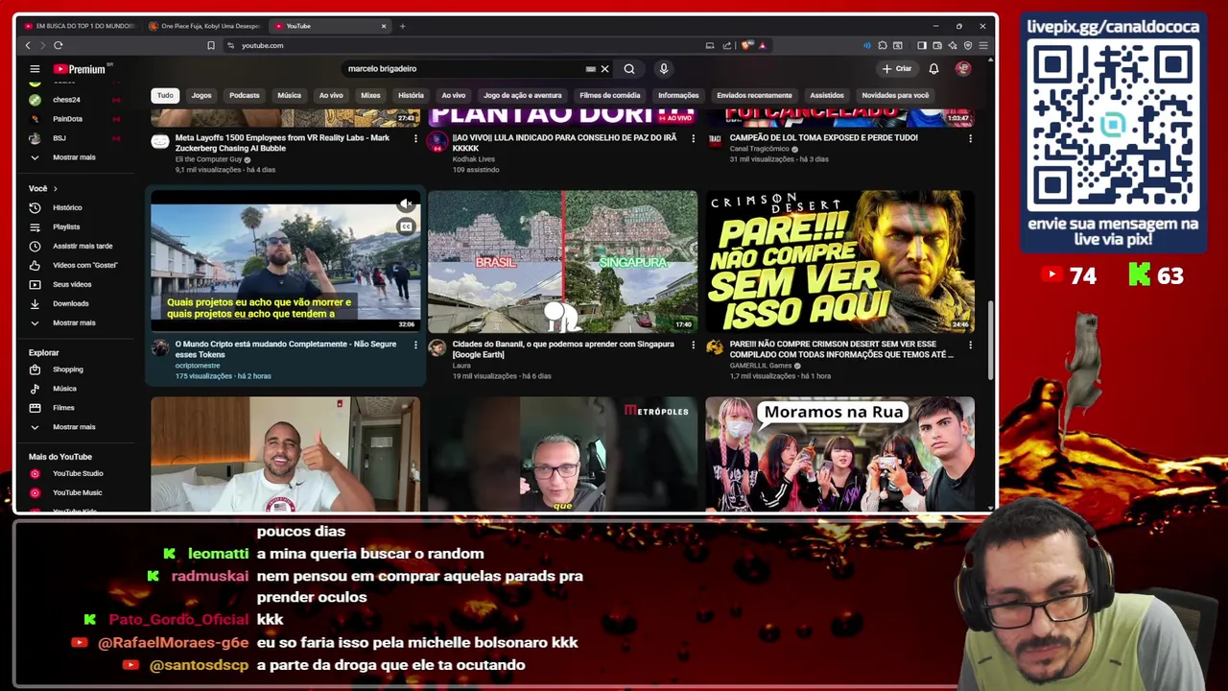The width and height of the screenshot is (1228, 691).
Task: Open the account avatar menu
Action: coord(963,69)
